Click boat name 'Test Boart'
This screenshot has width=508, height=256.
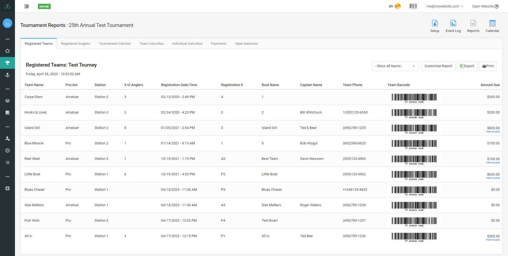pos(270,221)
